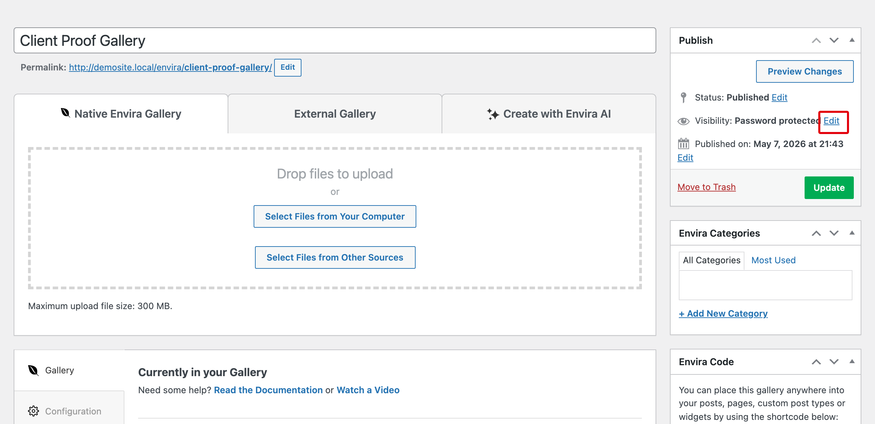875x424 pixels.
Task: Switch to the External Gallery tab
Action: 335,114
